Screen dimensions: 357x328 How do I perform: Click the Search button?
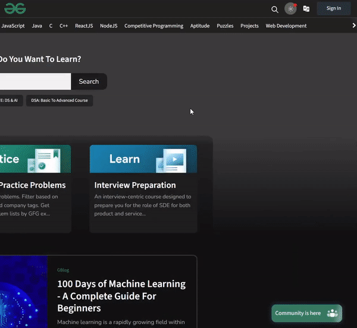tap(89, 82)
